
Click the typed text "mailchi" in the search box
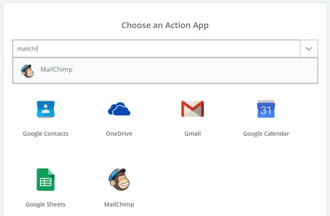click(27, 49)
